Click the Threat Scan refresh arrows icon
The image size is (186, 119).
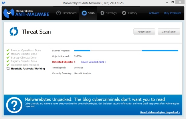click(14, 32)
